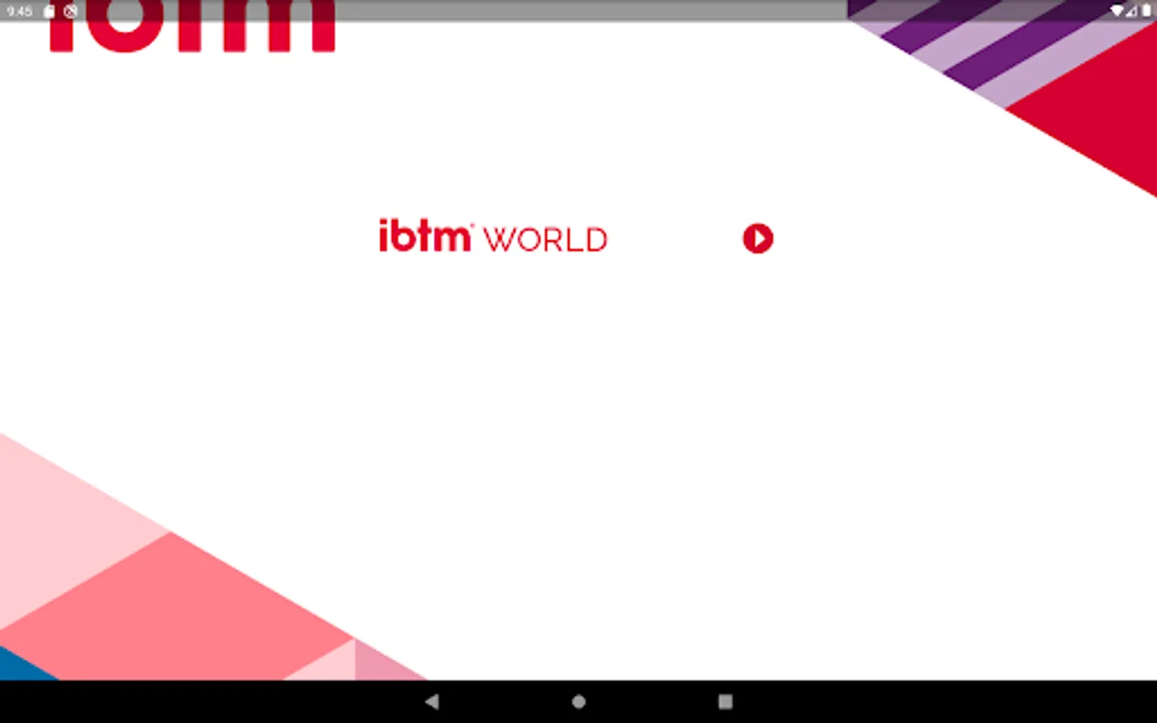Open recent apps square button
The height and width of the screenshot is (723, 1157).
click(x=726, y=701)
